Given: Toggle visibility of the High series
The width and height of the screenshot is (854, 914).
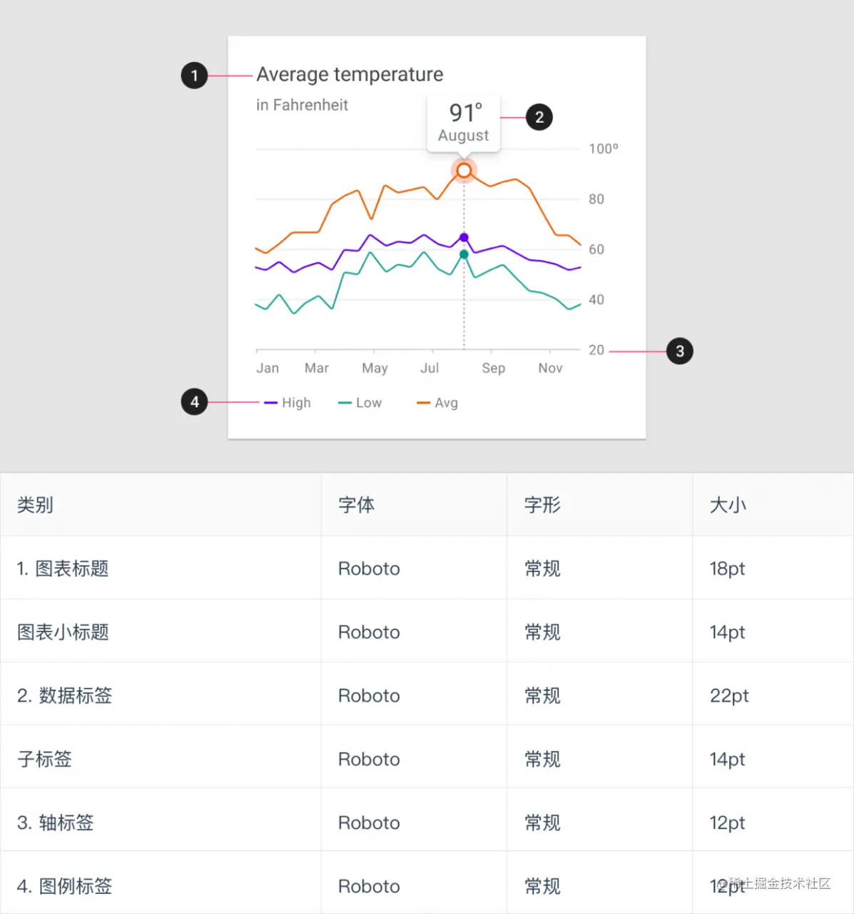Looking at the screenshot, I should (288, 402).
